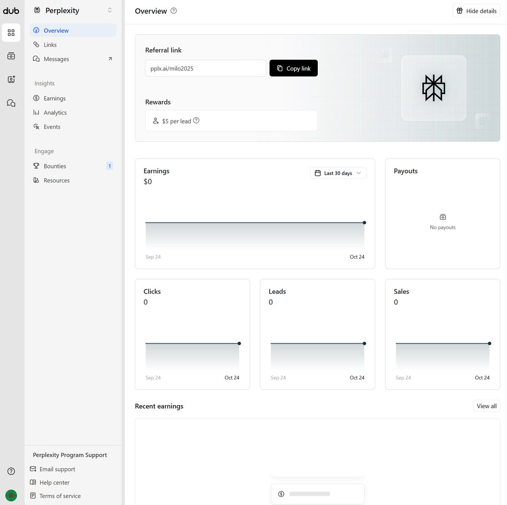Go to Overview in sidebar
This screenshot has height=505, width=507.
[73, 30]
